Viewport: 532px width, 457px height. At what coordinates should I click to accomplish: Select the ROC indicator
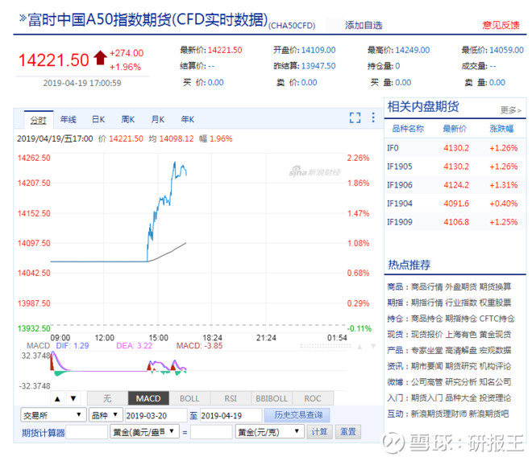(313, 398)
